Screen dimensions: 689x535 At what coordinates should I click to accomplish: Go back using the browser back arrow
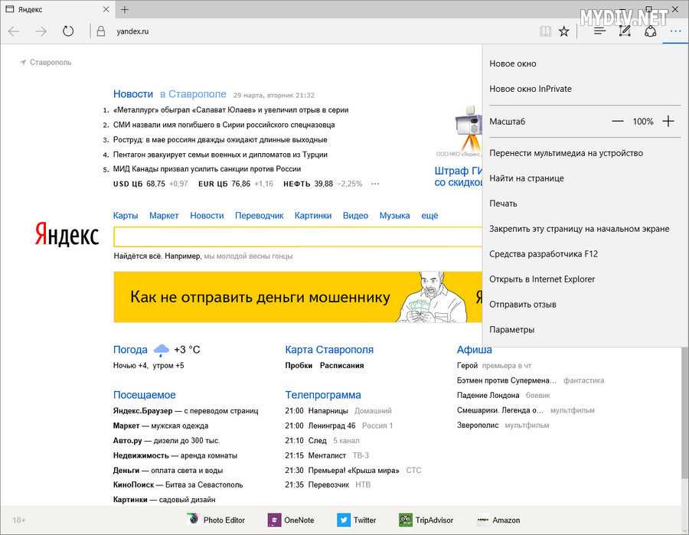(14, 31)
